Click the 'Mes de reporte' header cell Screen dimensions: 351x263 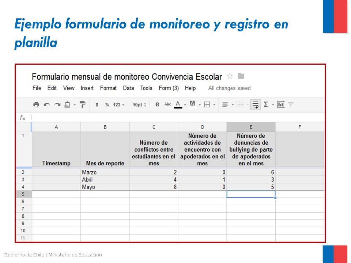(x=105, y=149)
